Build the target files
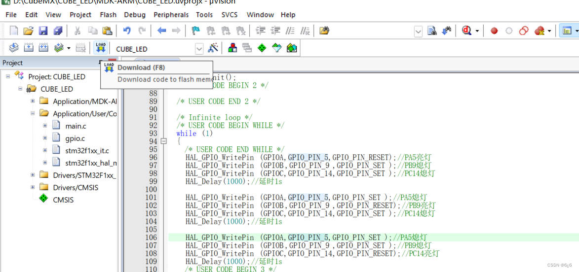 29,47
